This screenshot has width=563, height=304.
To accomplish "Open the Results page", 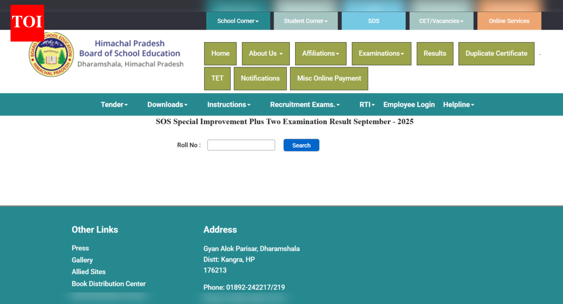I will point(435,53).
